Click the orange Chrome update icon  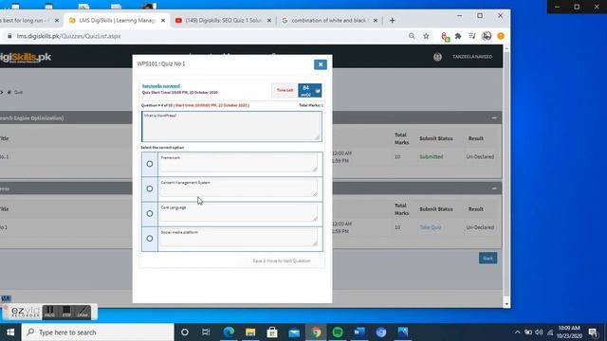(x=501, y=36)
